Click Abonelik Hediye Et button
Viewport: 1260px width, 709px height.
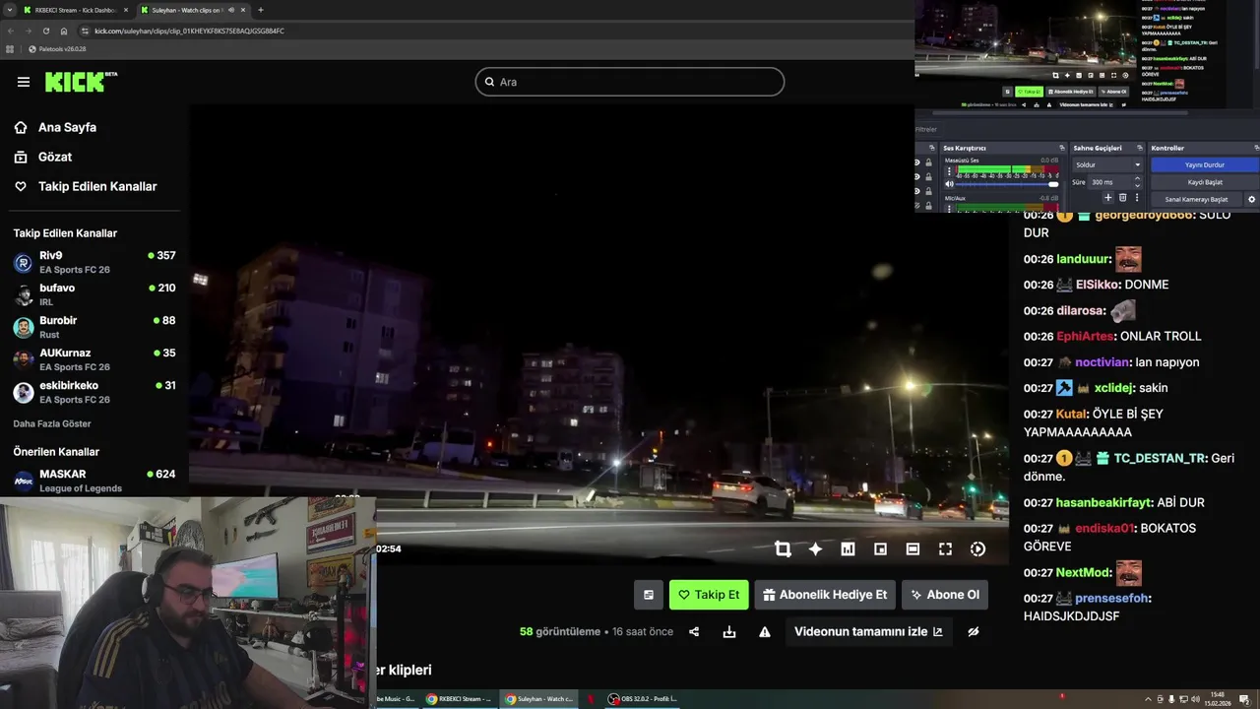pyautogui.click(x=825, y=595)
